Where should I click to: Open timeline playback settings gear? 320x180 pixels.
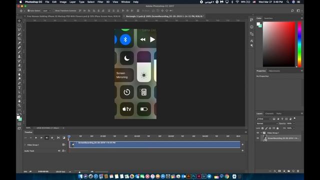[52, 138]
